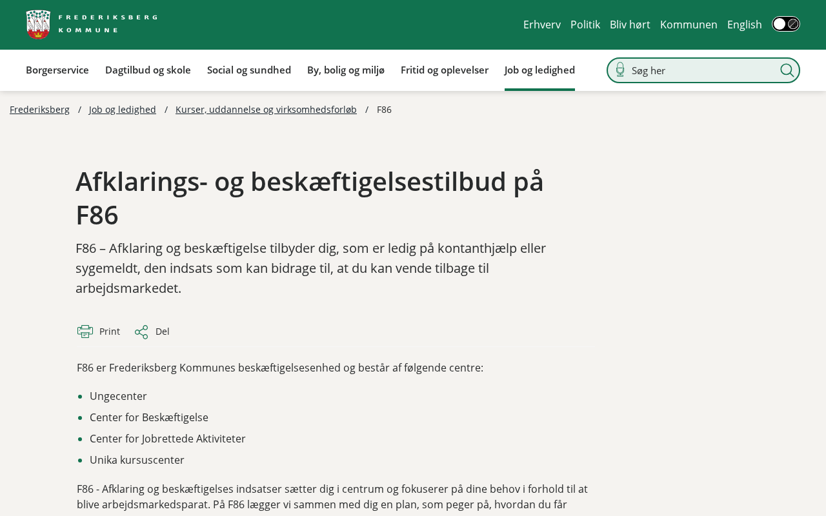Open Kurser, uddannelse og virksomhedsforløb breadcrumb
This screenshot has height=516, width=826.
pos(266,110)
